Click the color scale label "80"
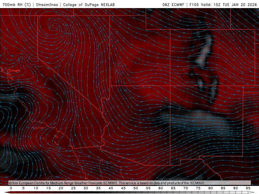This screenshot has height=194, width=259. pos(211,188)
